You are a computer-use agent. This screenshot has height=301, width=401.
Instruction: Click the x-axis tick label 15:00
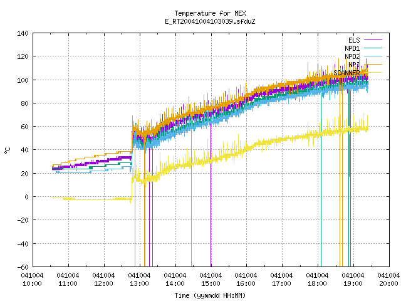pyautogui.click(x=211, y=283)
